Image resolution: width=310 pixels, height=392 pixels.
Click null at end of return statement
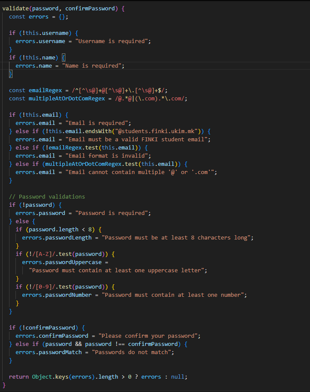pos(178,377)
